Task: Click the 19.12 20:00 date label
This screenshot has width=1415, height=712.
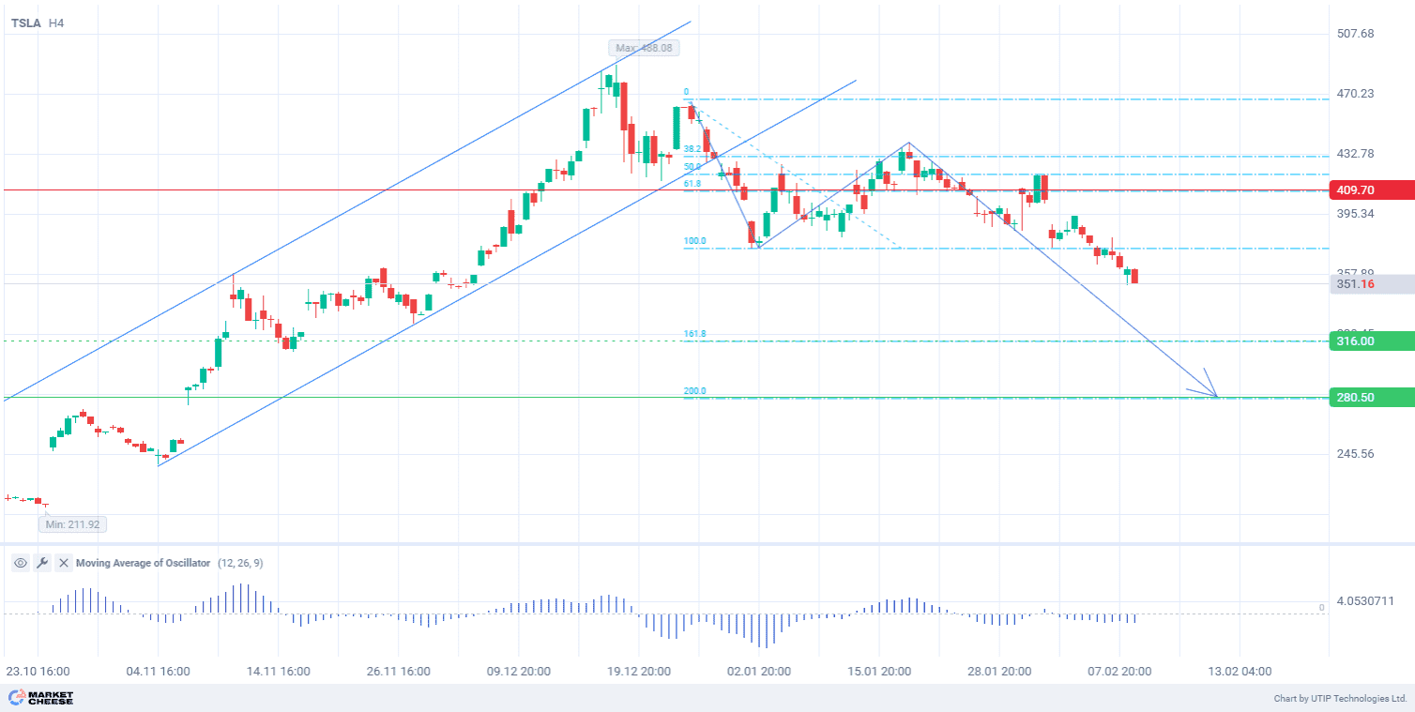Action: click(x=638, y=672)
